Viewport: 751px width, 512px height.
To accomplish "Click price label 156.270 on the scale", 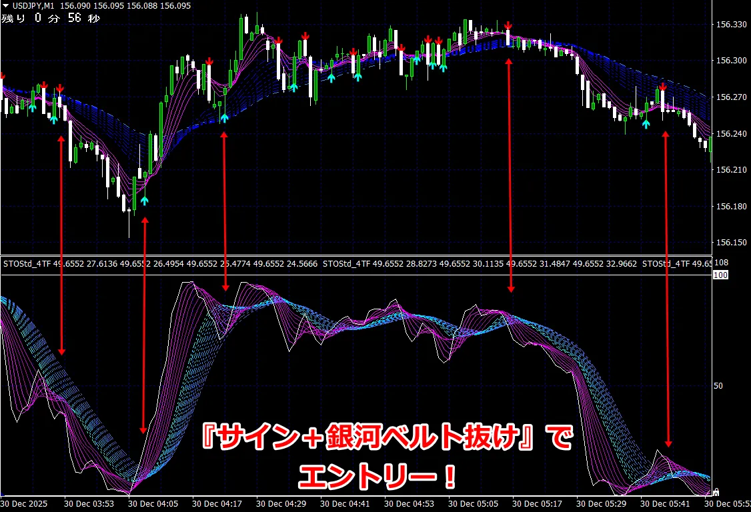I will tap(731, 97).
